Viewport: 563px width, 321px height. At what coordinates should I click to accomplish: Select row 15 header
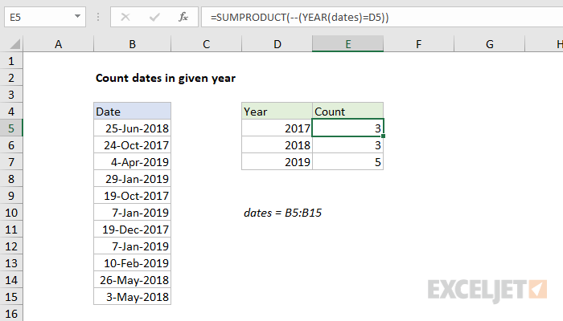point(11,297)
